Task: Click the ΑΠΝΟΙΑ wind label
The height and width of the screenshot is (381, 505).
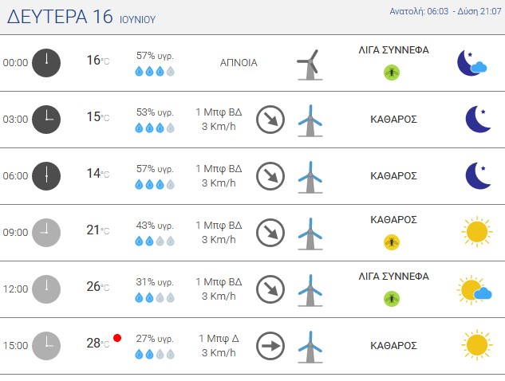Action: (x=239, y=63)
